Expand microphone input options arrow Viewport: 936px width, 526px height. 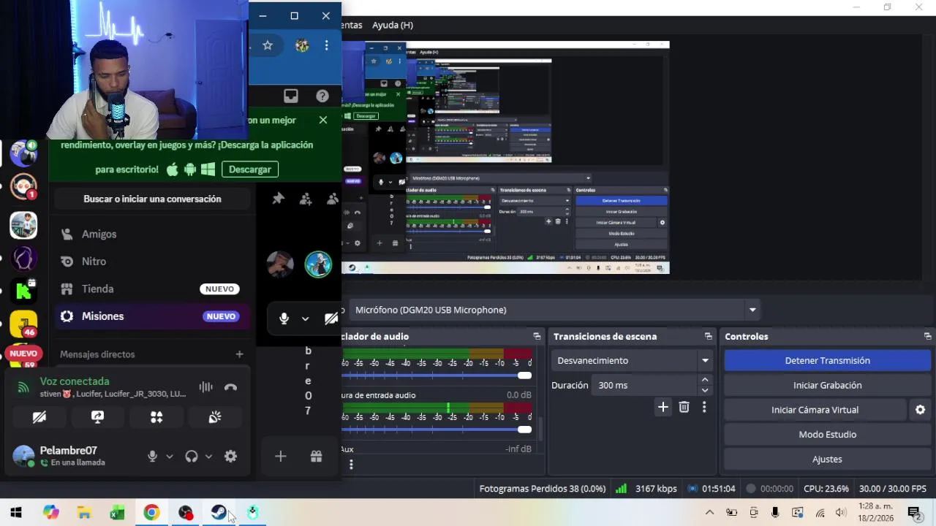(x=170, y=457)
